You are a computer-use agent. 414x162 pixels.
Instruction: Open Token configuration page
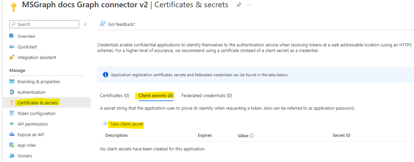click(36, 113)
